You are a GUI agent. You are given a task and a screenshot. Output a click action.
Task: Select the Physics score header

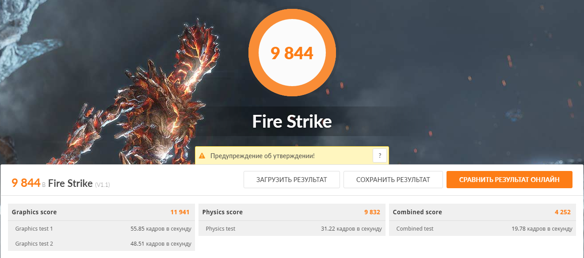tap(292, 212)
